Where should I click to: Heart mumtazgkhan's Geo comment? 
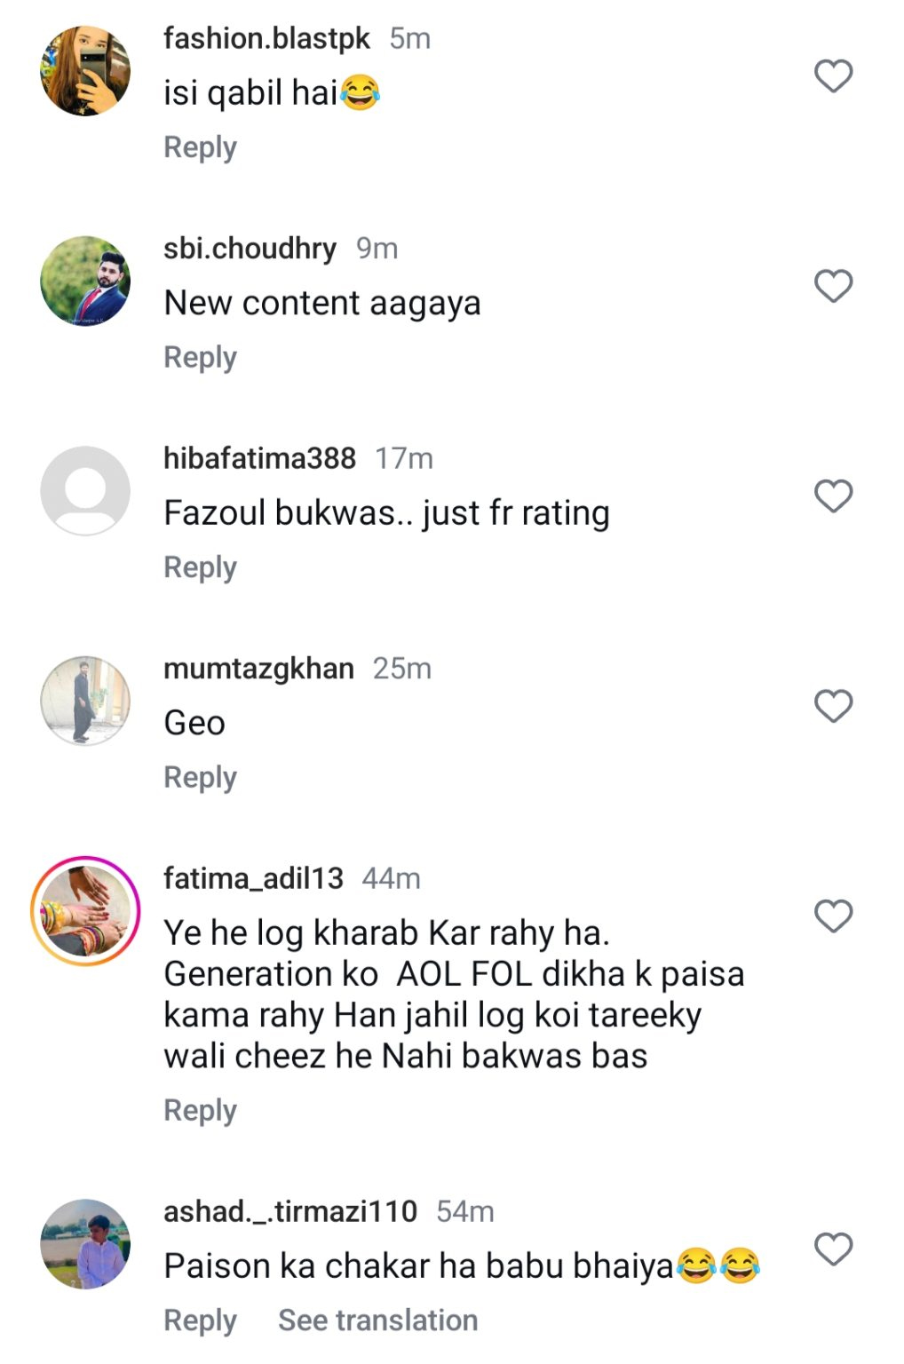point(833,706)
